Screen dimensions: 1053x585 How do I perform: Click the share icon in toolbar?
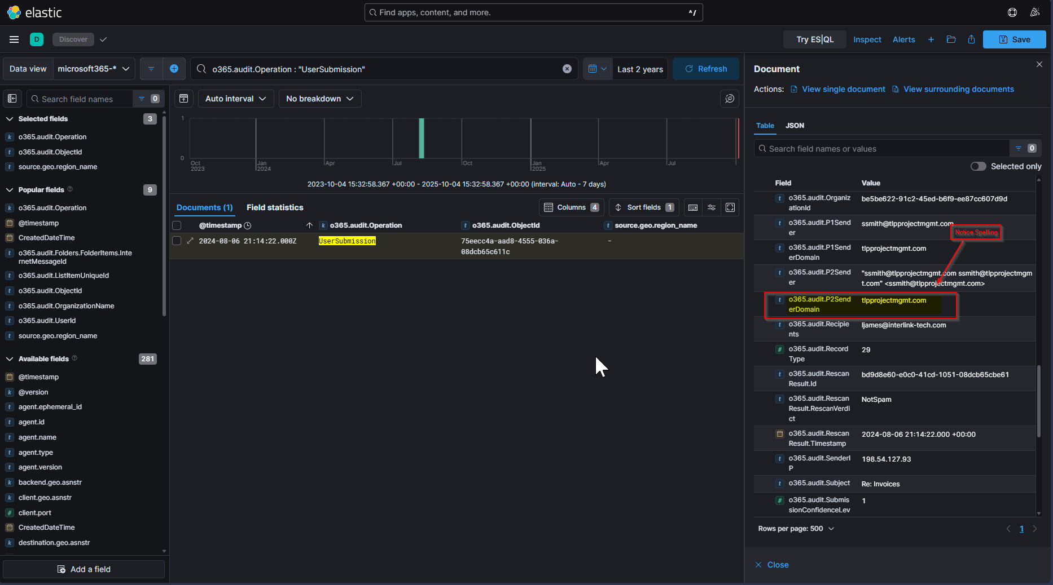[971, 39]
